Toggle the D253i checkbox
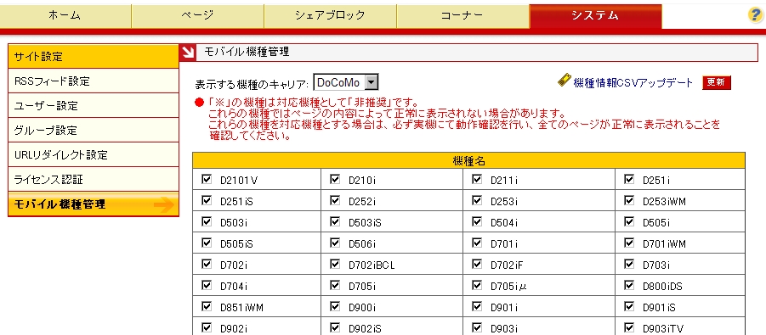This screenshot has width=766, height=335. click(477, 200)
